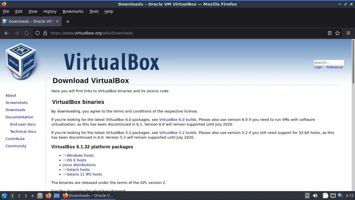
Task: Click the removable media tray icon
Action: point(307,196)
